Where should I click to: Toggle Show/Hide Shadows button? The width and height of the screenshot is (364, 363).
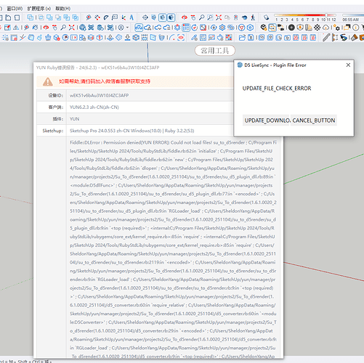266,17
